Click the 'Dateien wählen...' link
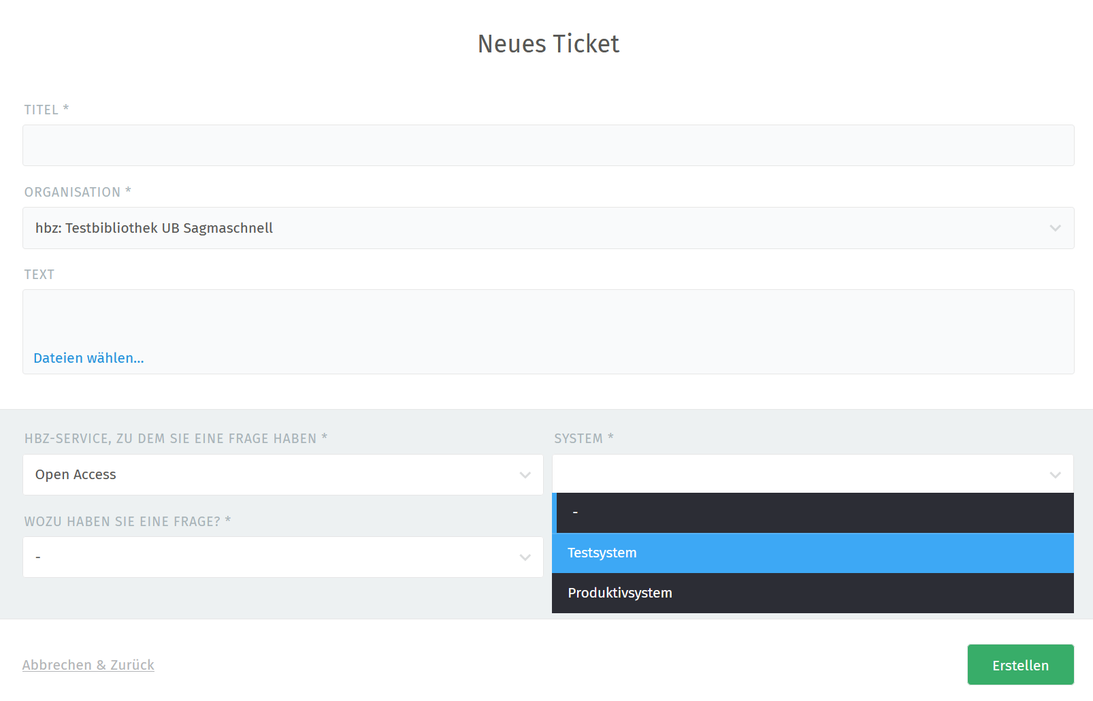1093x701 pixels. pyautogui.click(x=88, y=358)
